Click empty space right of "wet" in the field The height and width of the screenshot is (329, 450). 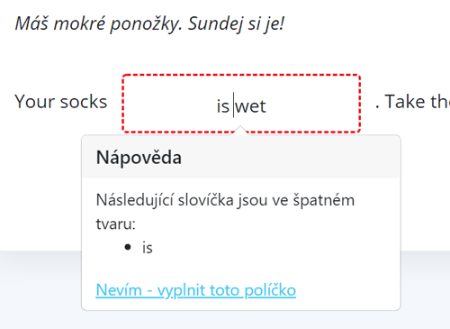pos(312,104)
